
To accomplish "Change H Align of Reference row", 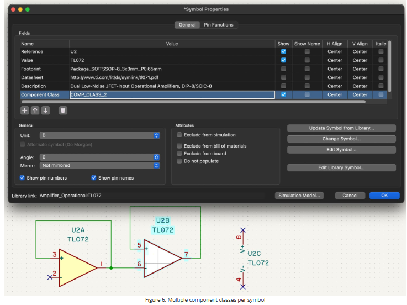I will 335,51.
